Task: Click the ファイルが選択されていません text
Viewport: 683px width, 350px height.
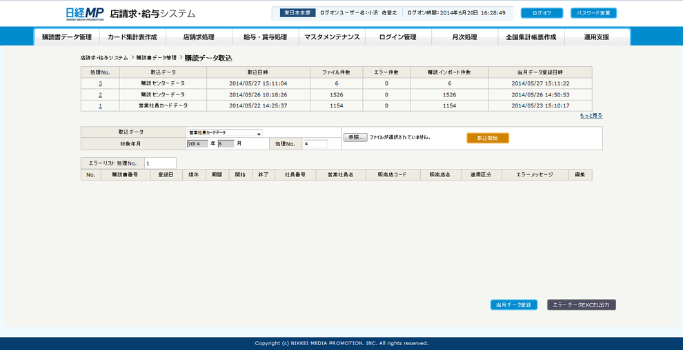Action: [400, 137]
